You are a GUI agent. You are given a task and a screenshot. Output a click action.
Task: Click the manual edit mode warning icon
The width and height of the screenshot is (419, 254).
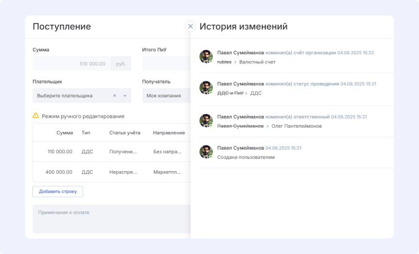pos(35,116)
